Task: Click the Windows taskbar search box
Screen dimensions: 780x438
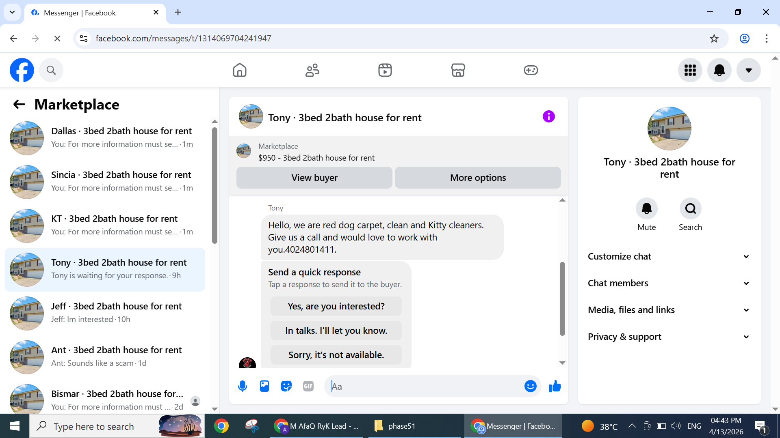Action: (117, 426)
